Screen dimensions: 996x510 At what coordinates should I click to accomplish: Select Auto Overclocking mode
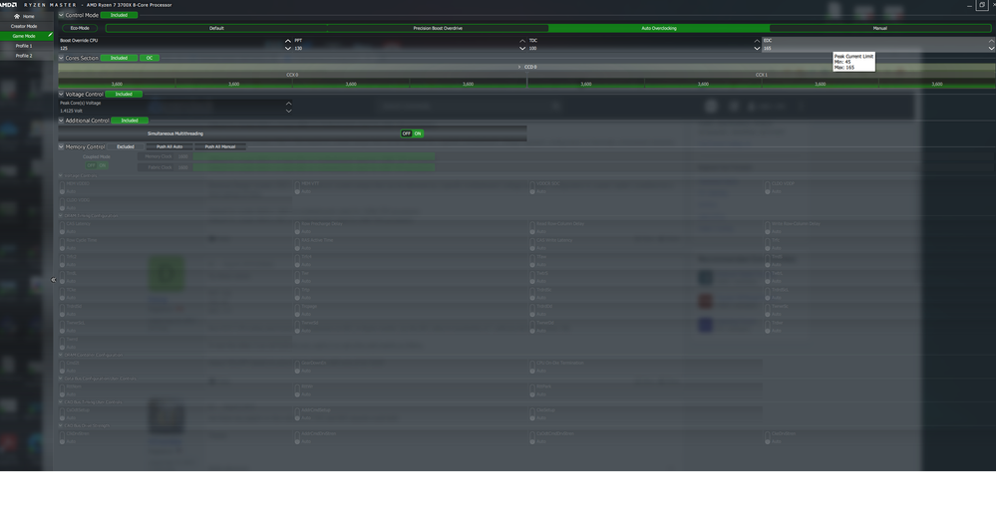(x=659, y=28)
